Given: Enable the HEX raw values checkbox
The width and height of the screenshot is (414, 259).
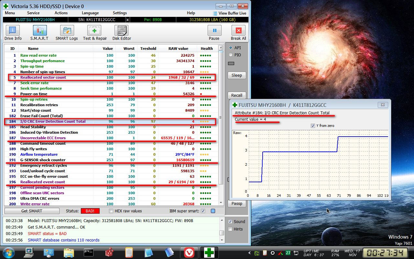Looking at the screenshot, I should point(111,211).
